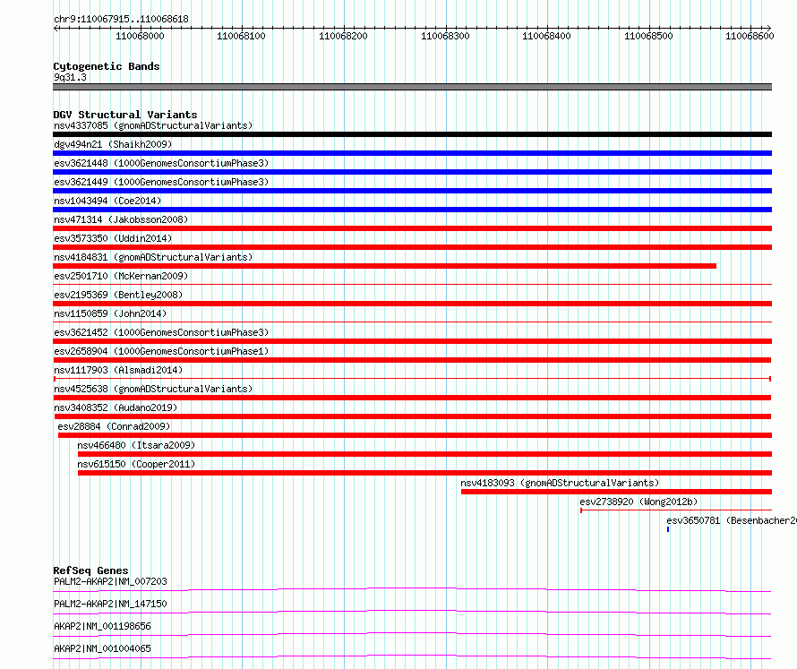Click the 110068300 position on ruler
The image size is (797, 669).
pos(445,36)
